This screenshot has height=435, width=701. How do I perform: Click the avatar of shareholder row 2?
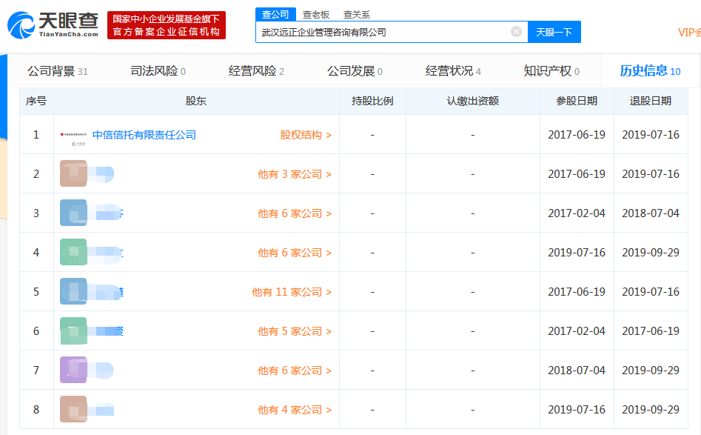pos(73,174)
